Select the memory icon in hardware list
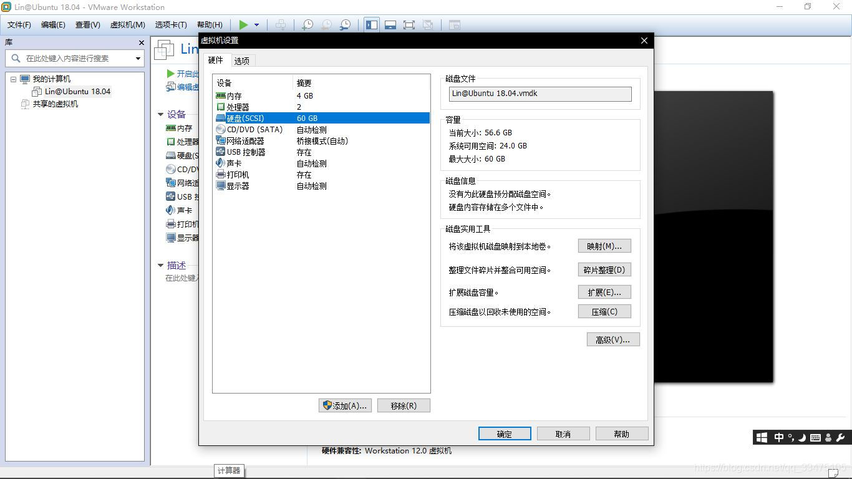 click(220, 96)
